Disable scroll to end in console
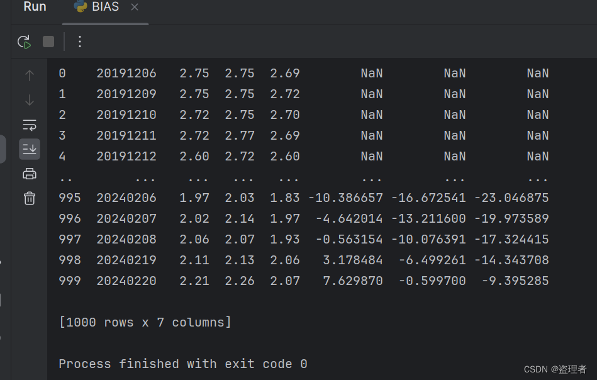This screenshot has height=380, width=597. (x=29, y=149)
